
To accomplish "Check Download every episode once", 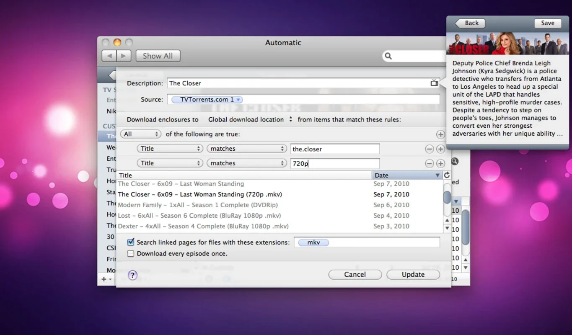I will point(131,253).
